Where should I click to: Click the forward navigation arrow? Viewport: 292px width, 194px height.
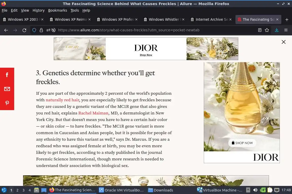point(15,30)
